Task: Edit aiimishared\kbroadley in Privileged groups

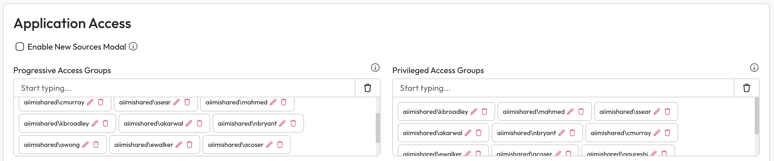Action: pyautogui.click(x=474, y=112)
